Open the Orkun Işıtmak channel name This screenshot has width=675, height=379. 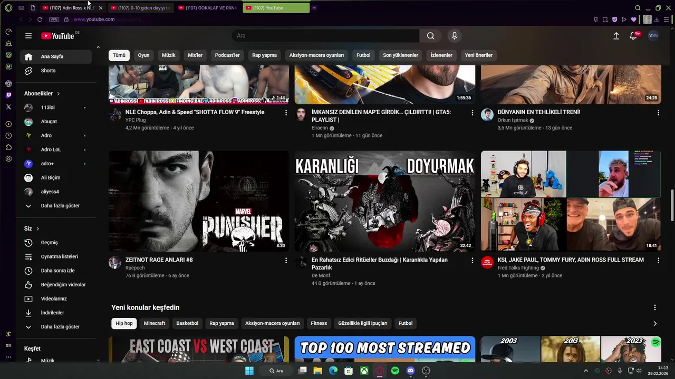513,120
